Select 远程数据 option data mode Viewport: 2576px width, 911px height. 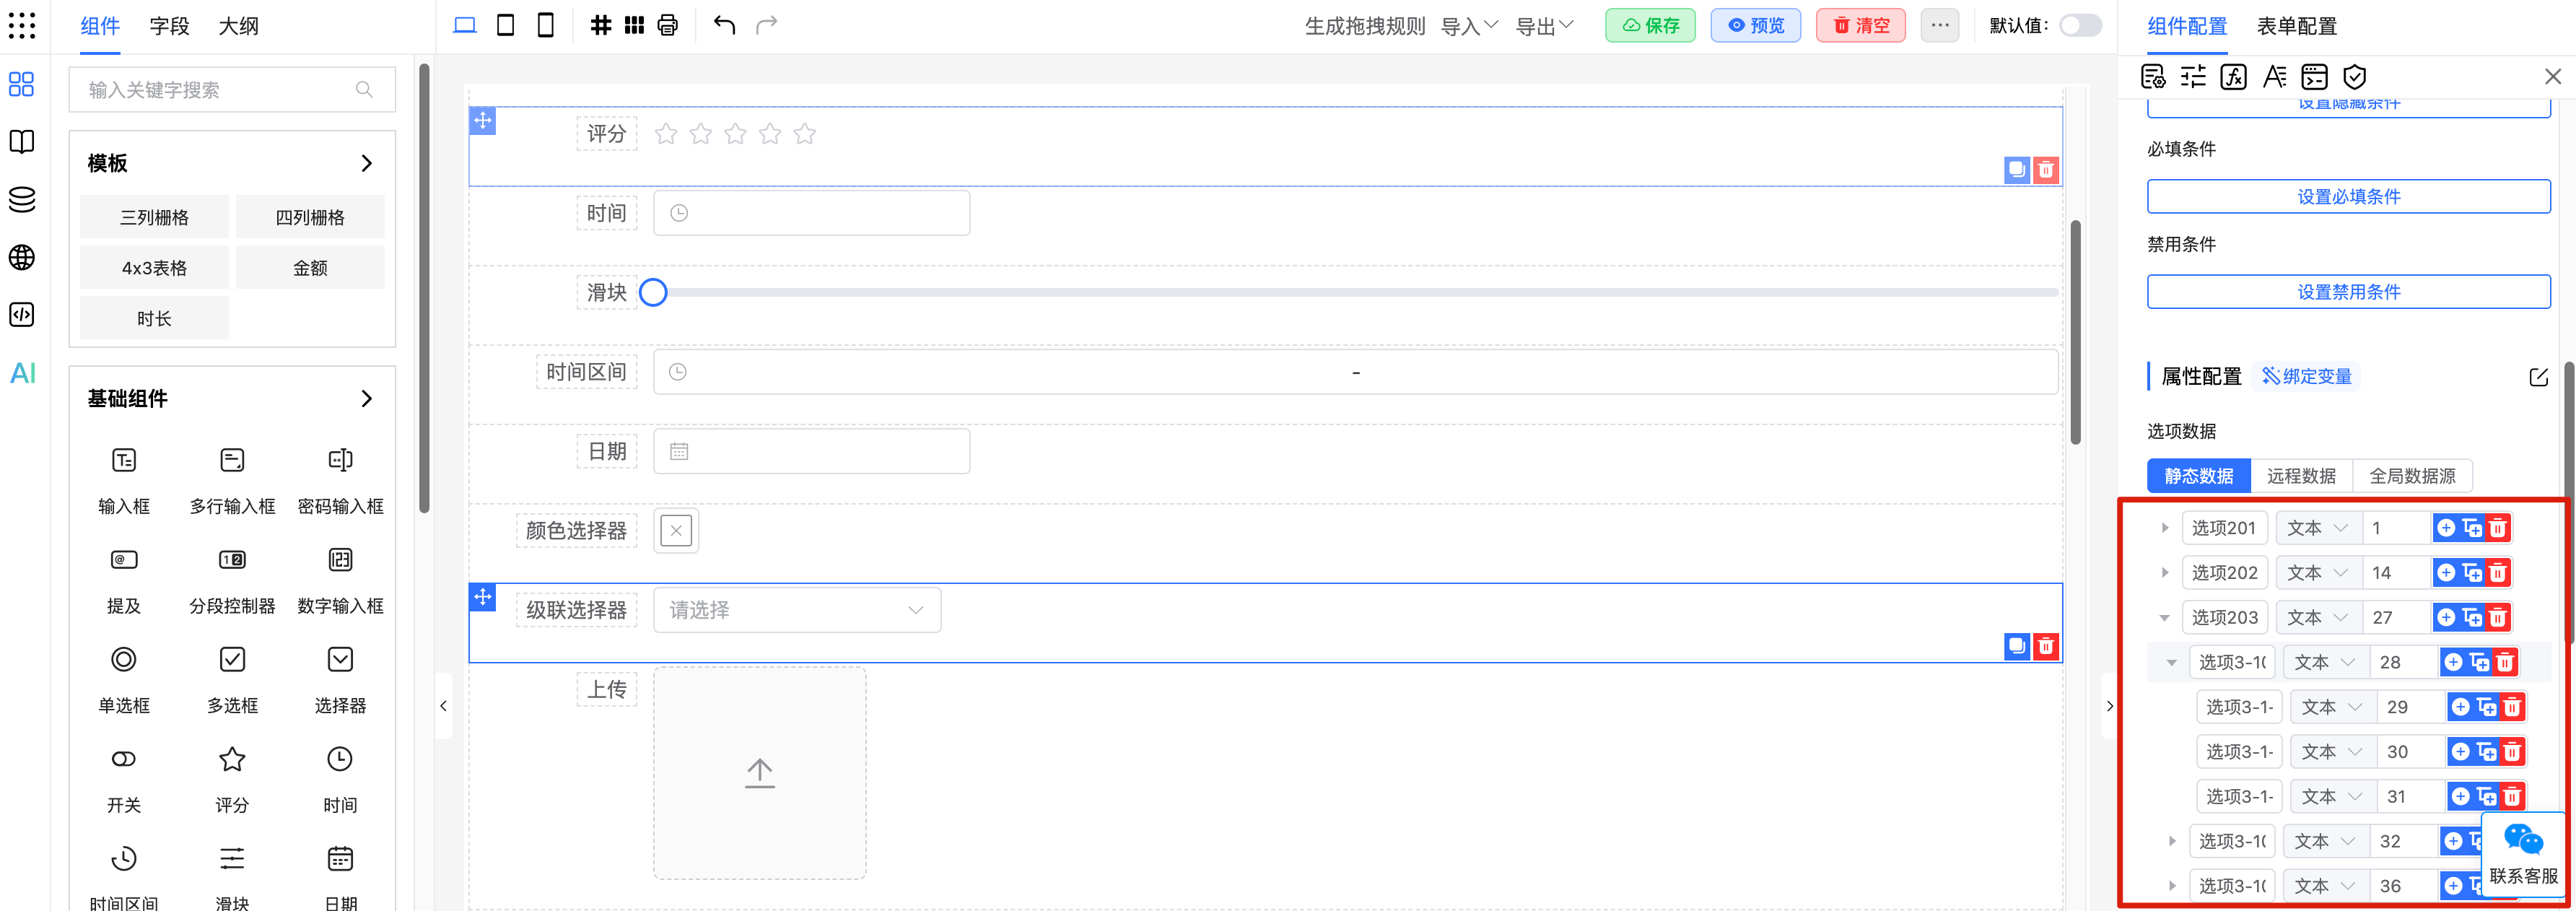2301,476
